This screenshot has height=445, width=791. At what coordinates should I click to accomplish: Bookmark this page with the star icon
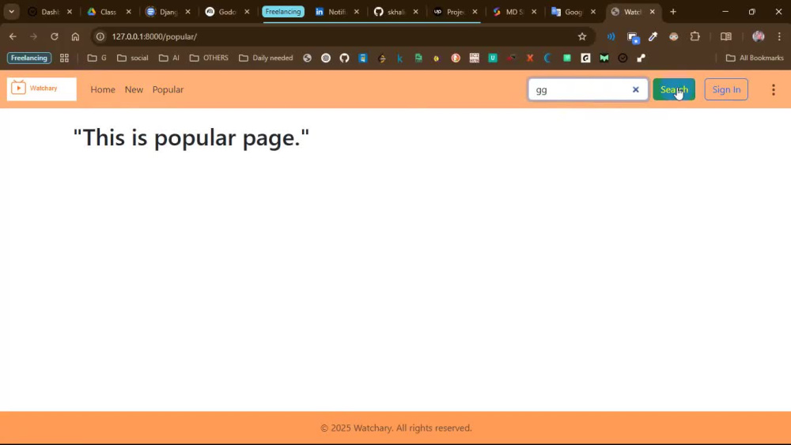tap(582, 36)
